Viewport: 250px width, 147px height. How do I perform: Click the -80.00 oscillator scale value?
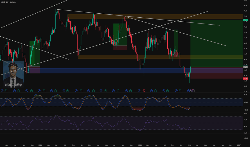246,110
